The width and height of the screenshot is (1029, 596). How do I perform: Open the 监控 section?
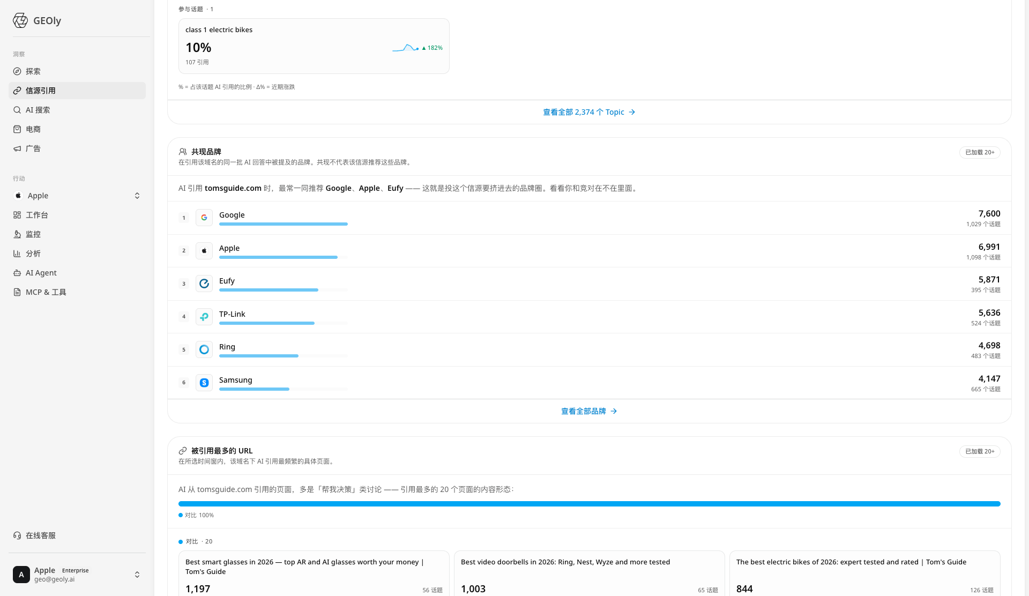click(77, 234)
